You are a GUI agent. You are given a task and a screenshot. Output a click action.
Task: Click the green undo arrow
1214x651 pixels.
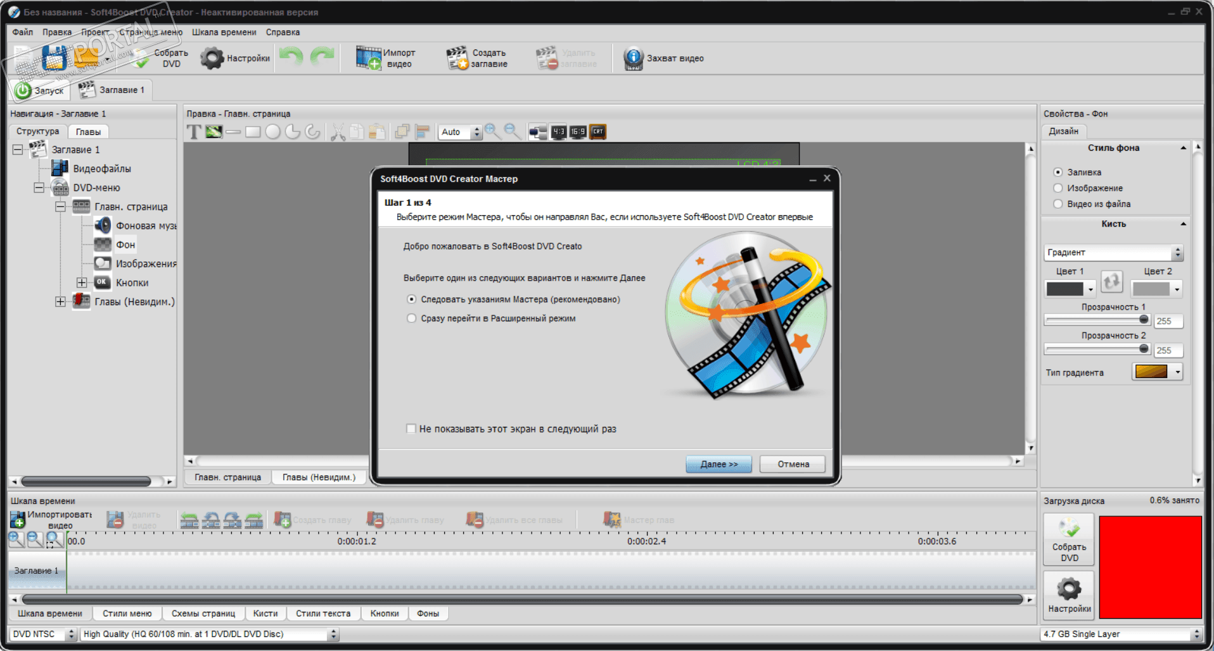291,57
